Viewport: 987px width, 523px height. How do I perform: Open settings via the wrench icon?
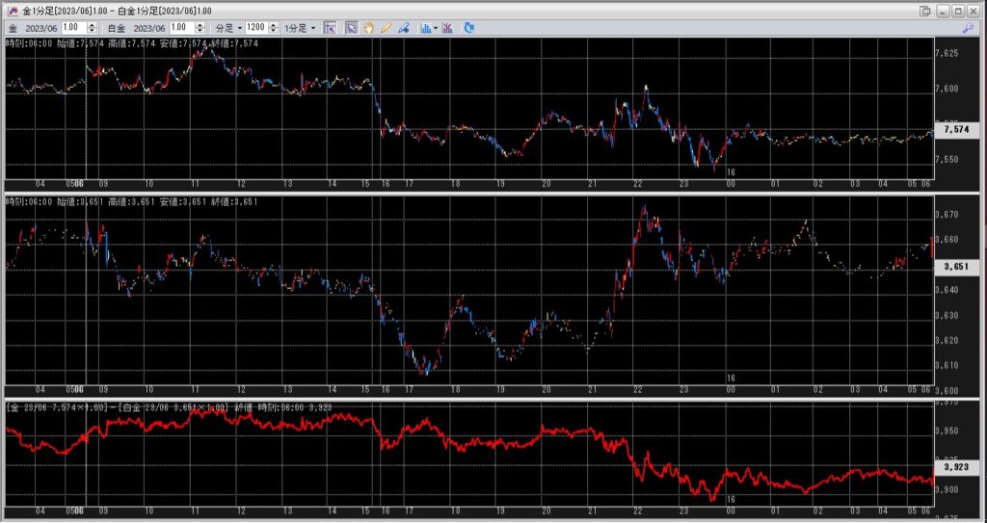(974, 28)
